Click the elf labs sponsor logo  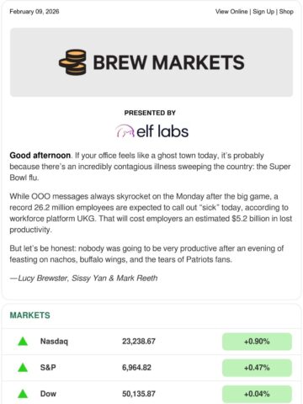pos(151,131)
